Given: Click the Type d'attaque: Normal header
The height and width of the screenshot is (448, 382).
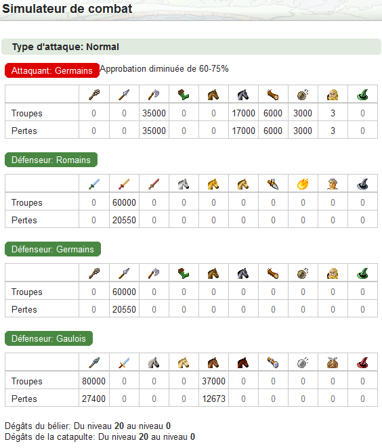Looking at the screenshot, I should [x=66, y=47].
